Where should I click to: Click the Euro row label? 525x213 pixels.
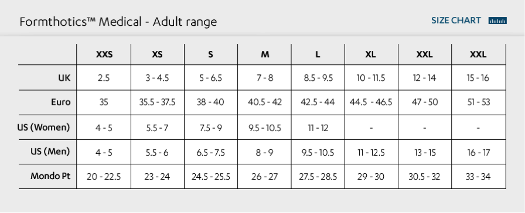[60, 102]
